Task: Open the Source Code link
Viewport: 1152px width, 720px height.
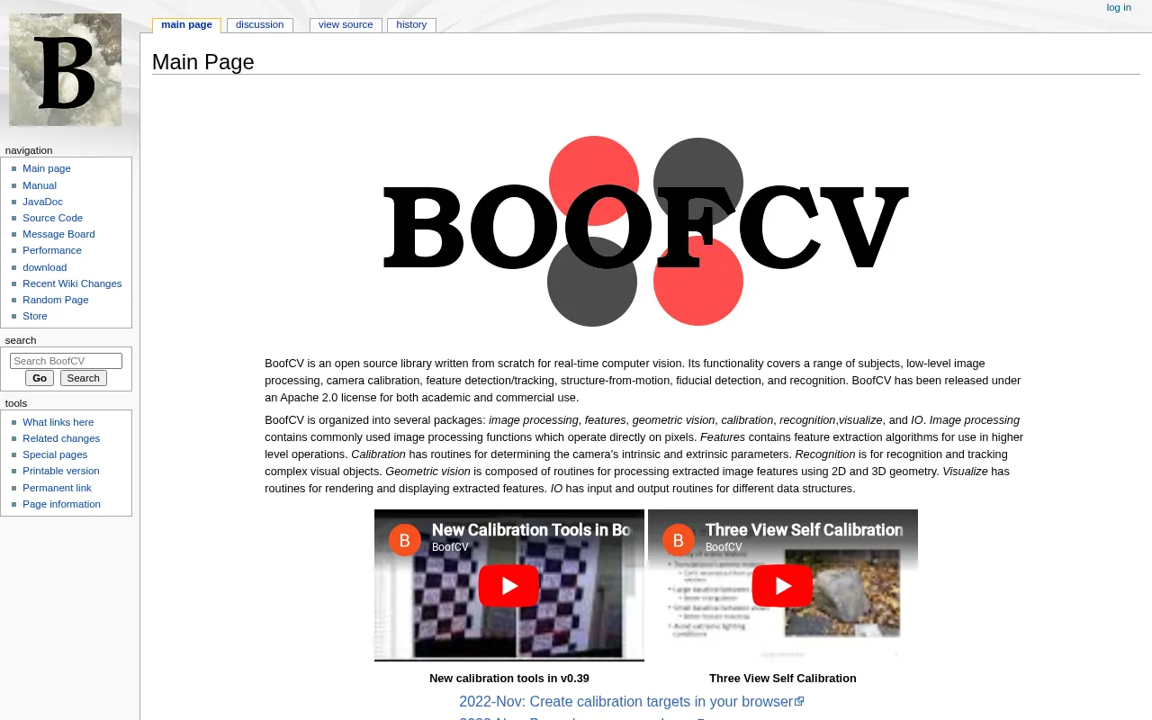Action: [x=52, y=218]
